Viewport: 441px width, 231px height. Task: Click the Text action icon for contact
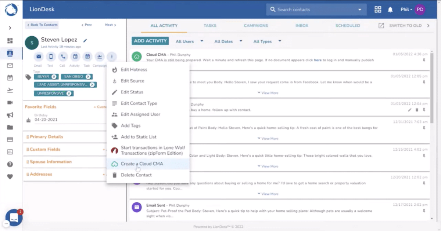coord(51,56)
